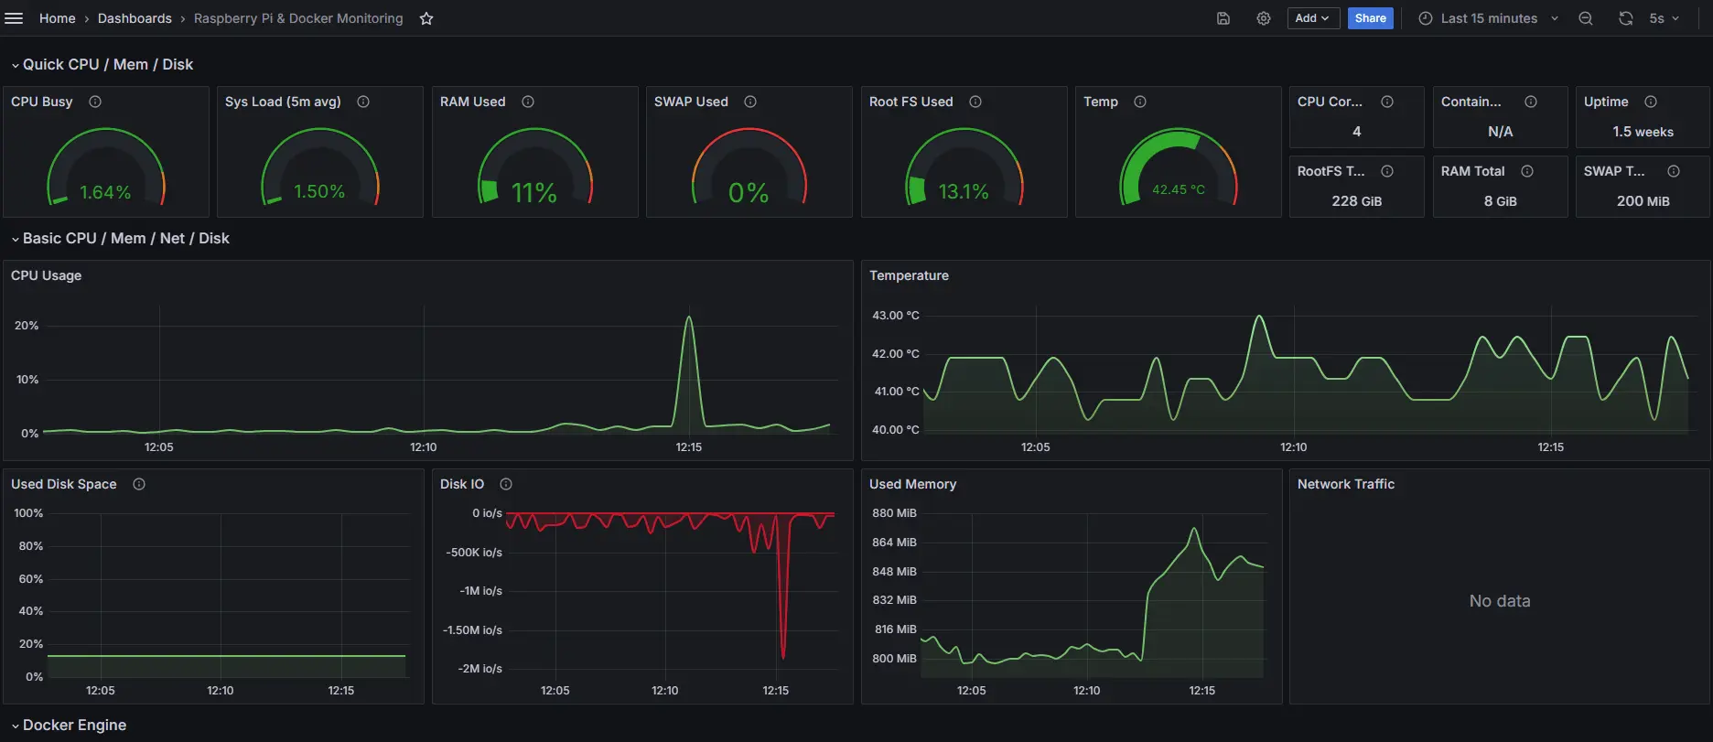The image size is (1713, 742).
Task: Click the Root FS Used 13.1% value
Action: point(964,191)
